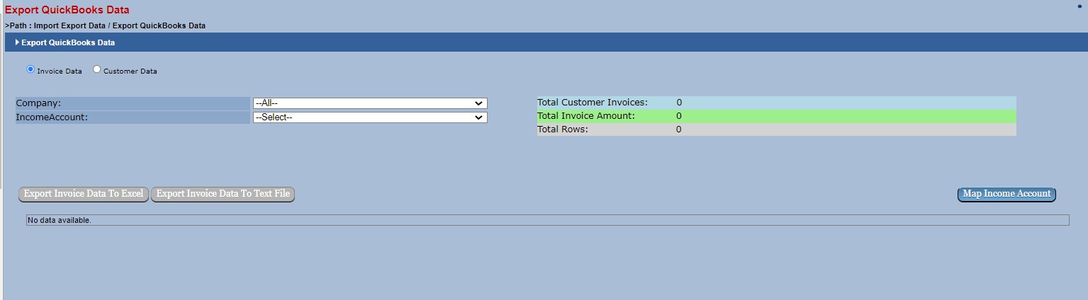Click the Total Customer Invoices value 0
This screenshot has height=300, width=1088.
coord(679,103)
